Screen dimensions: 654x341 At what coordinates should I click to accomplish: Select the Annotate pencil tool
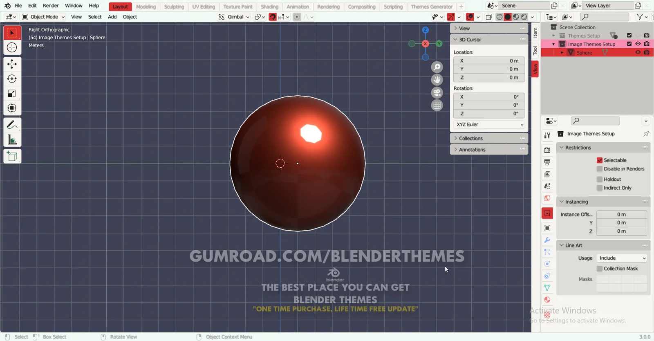click(x=12, y=124)
